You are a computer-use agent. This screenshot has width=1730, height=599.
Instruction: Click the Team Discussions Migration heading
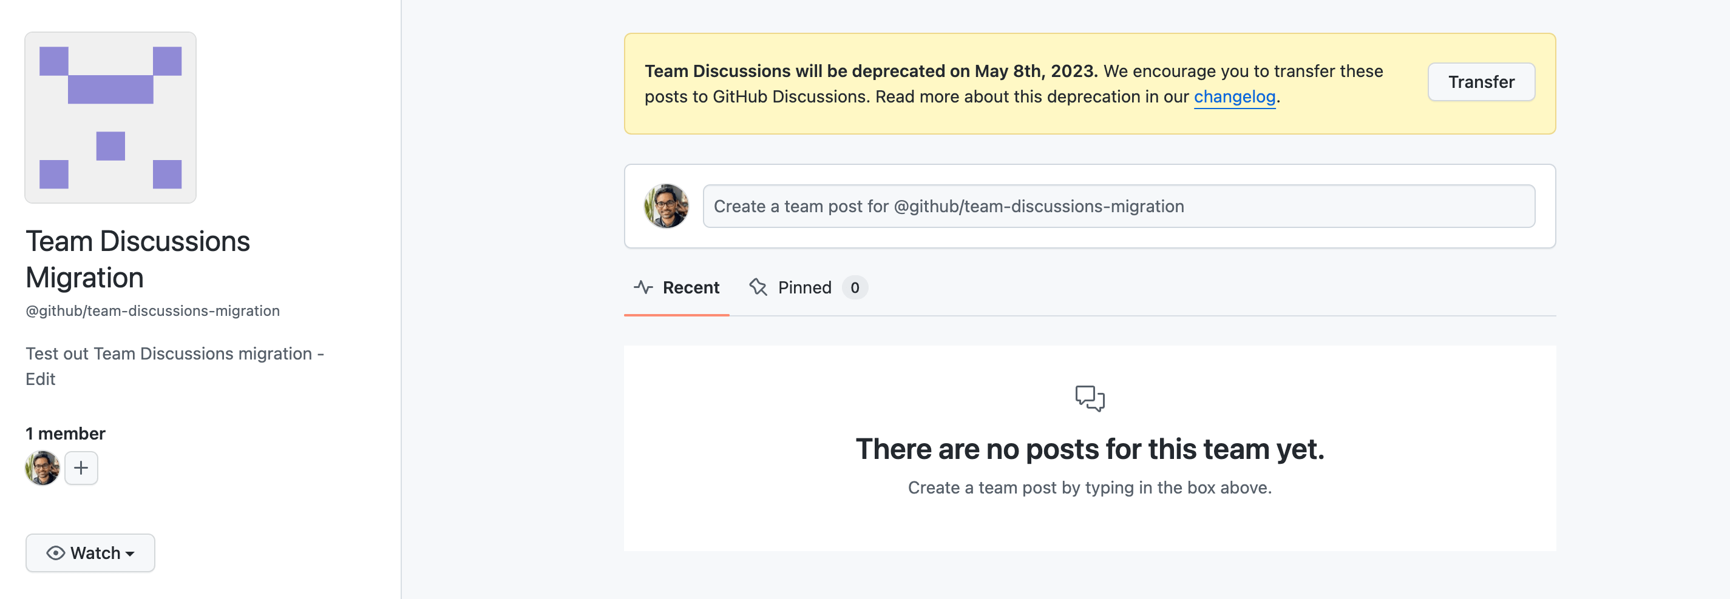pos(138,259)
